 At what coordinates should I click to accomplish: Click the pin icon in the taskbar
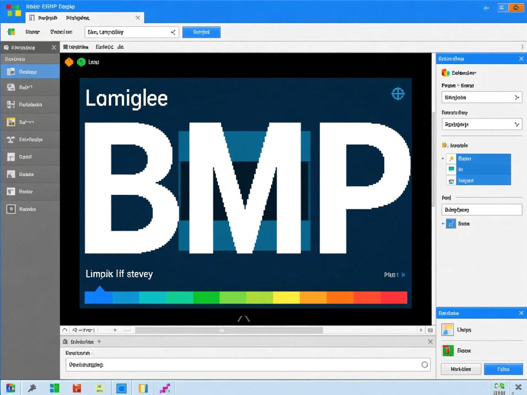pyautogui.click(x=32, y=388)
